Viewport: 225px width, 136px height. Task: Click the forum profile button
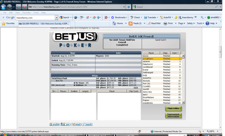tap(54, 124)
